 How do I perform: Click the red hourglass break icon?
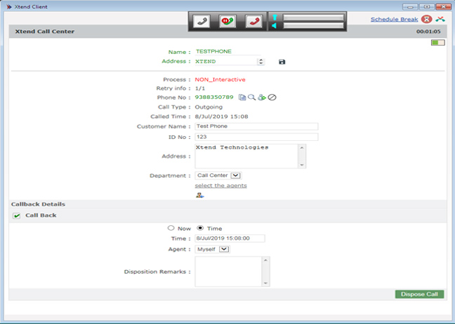click(427, 19)
